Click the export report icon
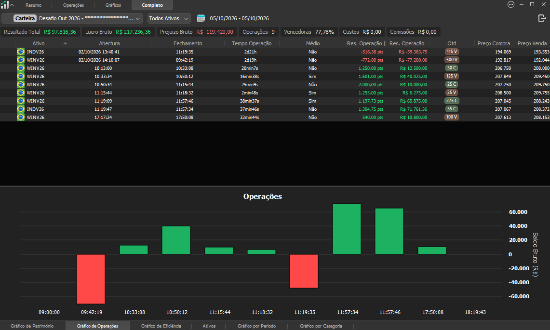550x330 pixels. pos(542,18)
